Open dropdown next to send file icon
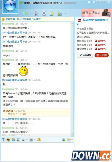This screenshot has width=112, height=162. point(31,13)
